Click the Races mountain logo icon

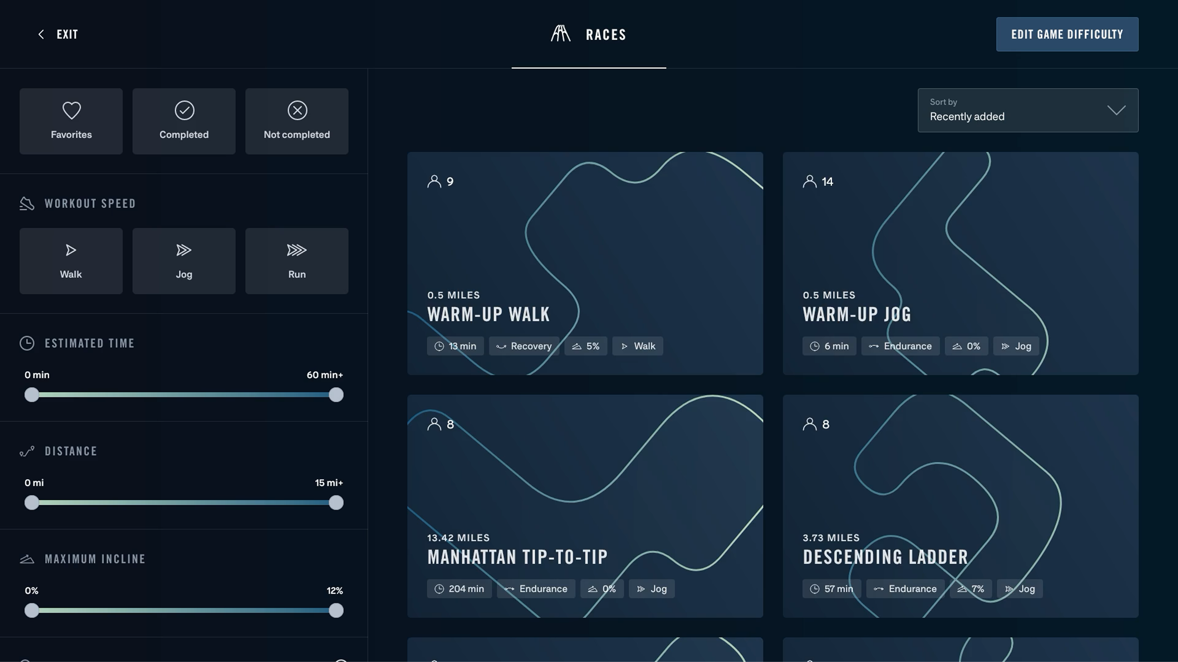(x=560, y=34)
